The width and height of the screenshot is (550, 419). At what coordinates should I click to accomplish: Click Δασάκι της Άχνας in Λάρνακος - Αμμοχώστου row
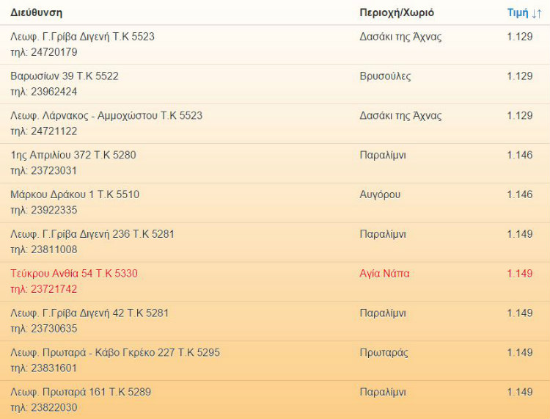pyautogui.click(x=400, y=116)
